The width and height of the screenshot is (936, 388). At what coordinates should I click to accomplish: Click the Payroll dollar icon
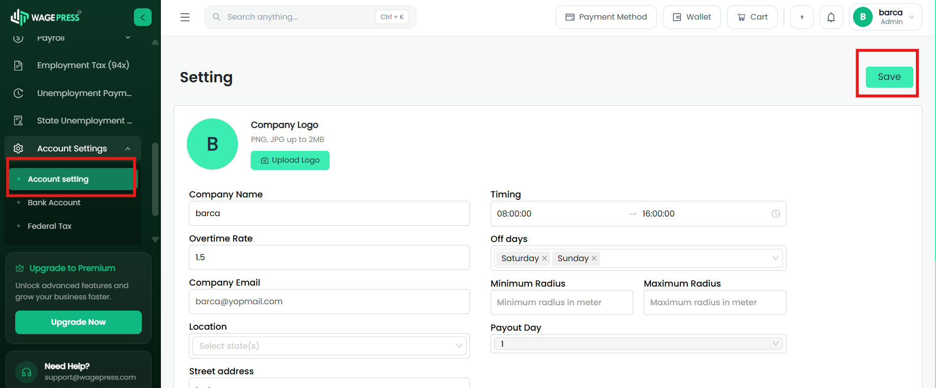[x=18, y=38]
